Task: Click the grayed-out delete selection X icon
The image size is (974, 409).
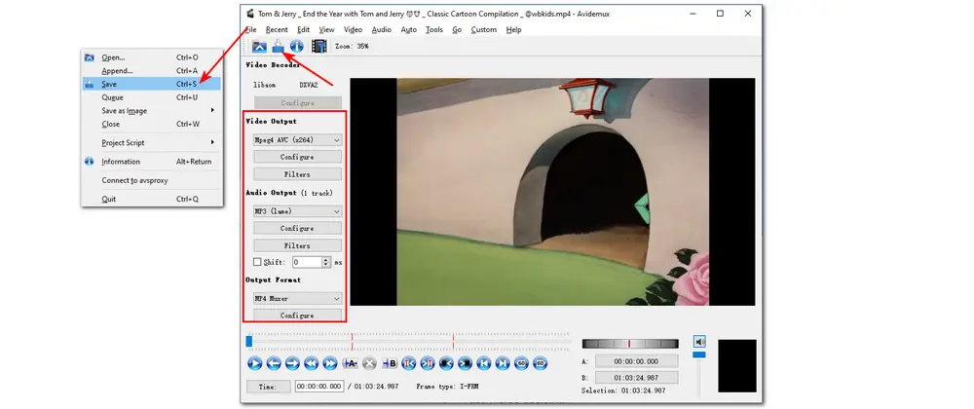Action: [369, 363]
